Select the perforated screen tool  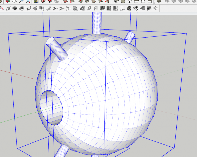click(109, 9)
